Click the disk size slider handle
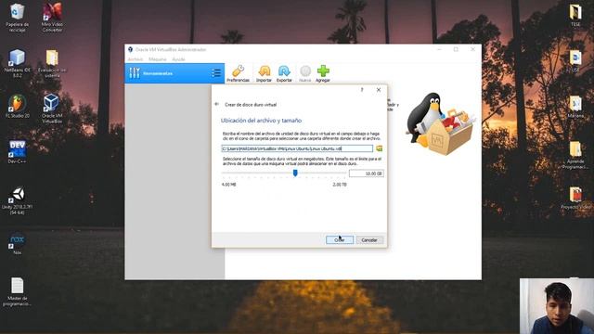Screen dimensions: 594x334 coord(295,173)
